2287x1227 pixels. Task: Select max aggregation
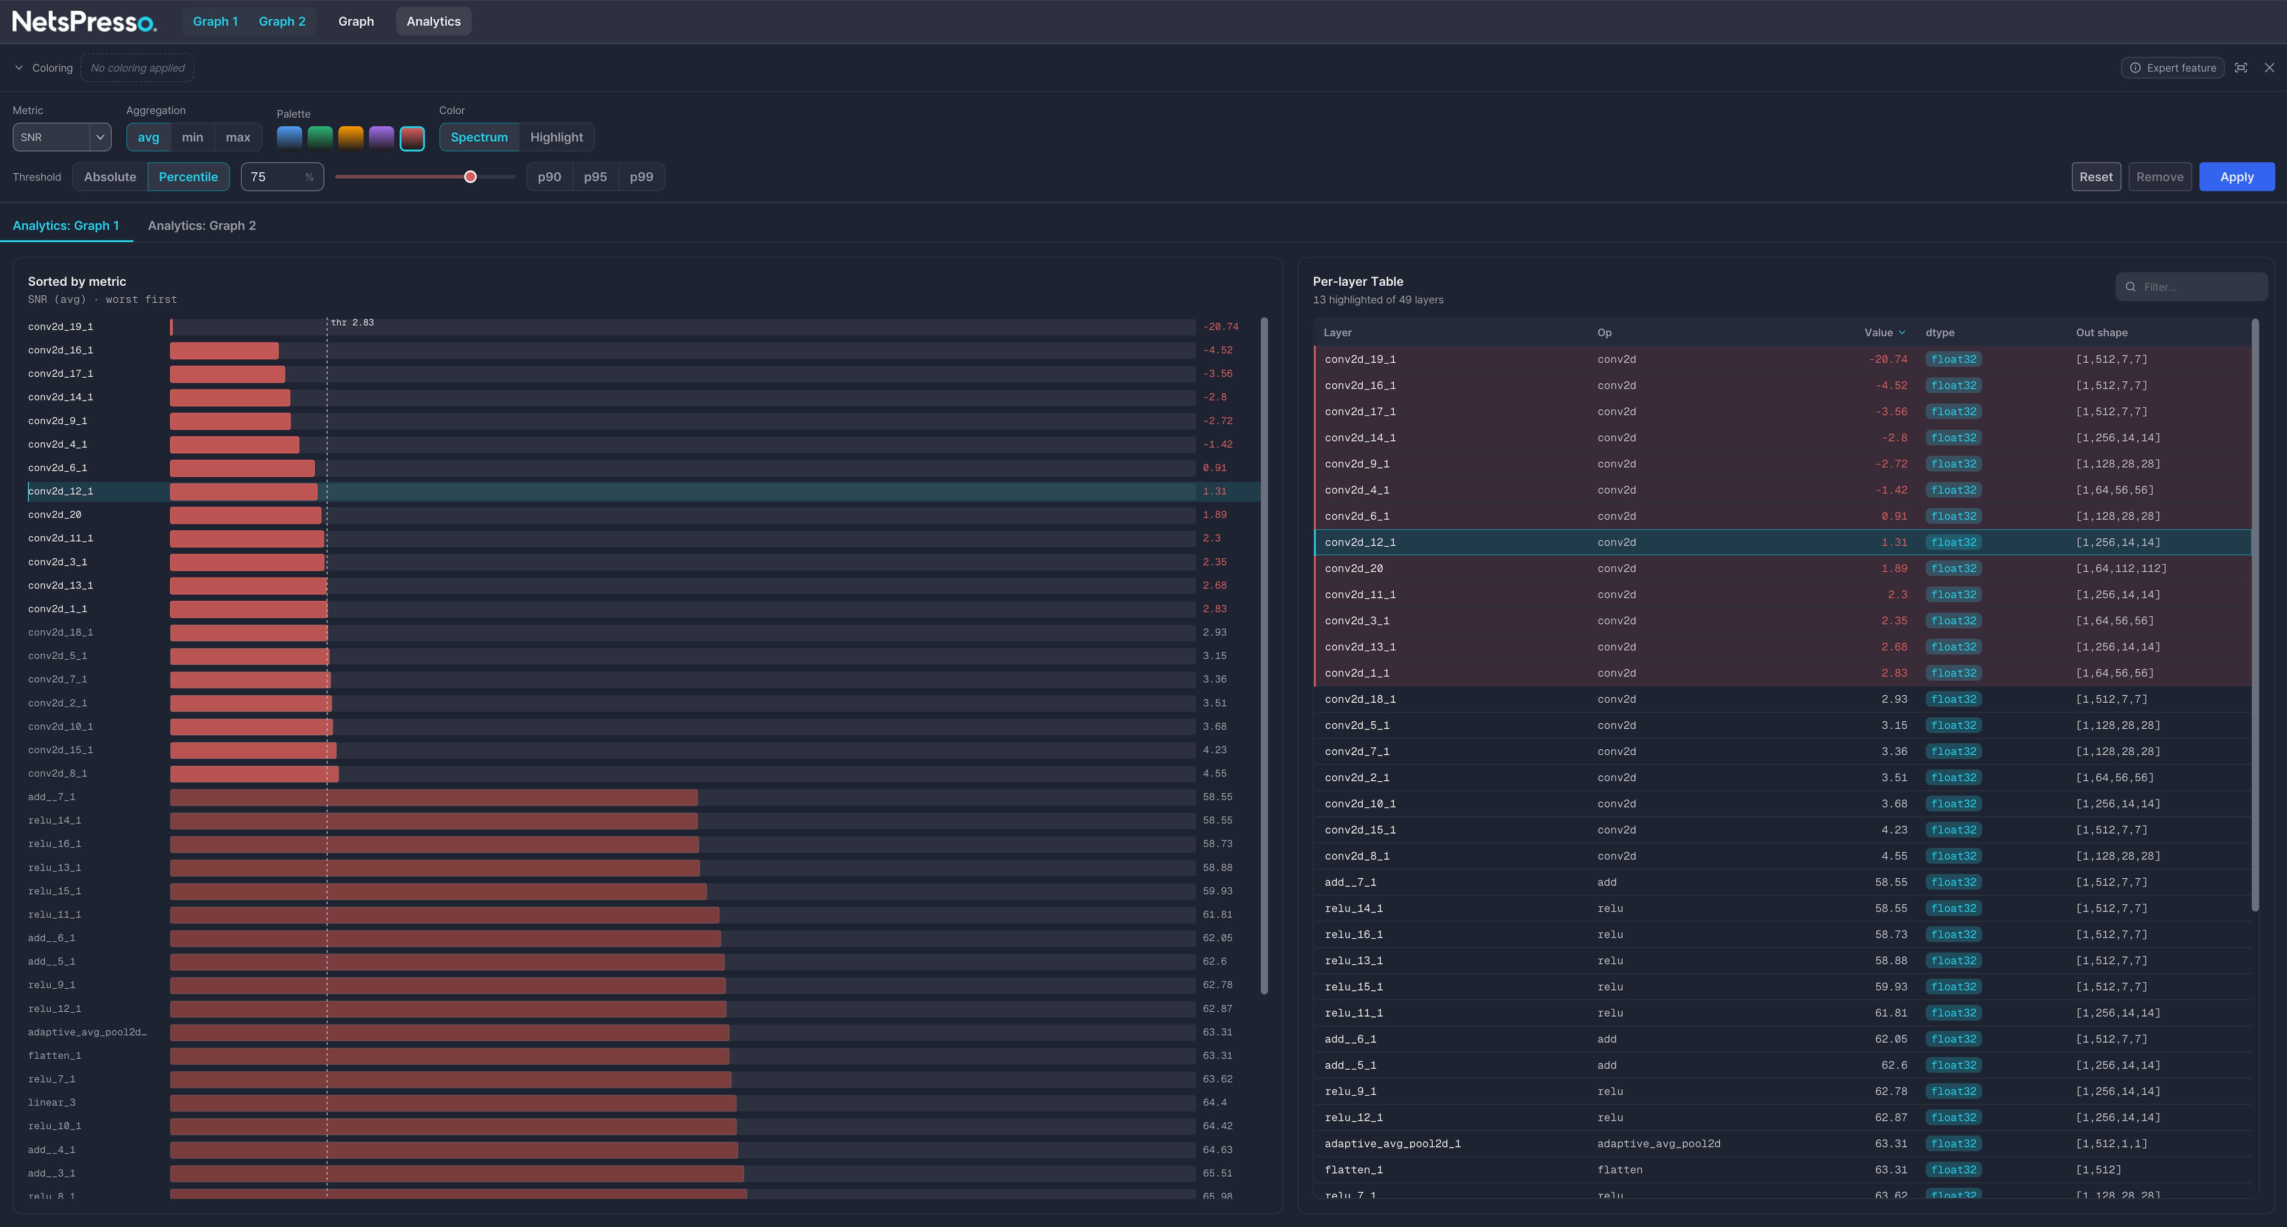pyautogui.click(x=238, y=138)
